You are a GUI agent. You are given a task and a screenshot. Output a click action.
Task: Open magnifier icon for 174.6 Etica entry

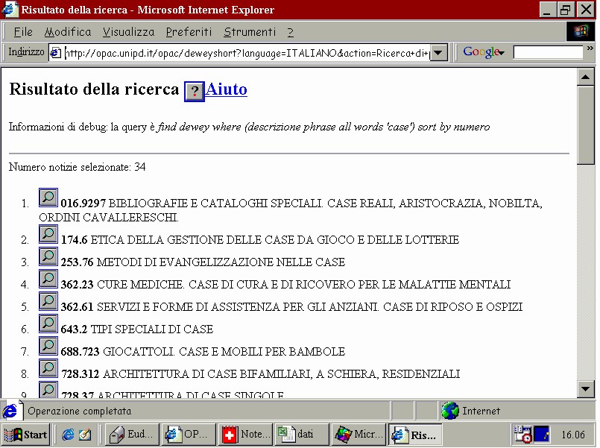tap(48, 234)
